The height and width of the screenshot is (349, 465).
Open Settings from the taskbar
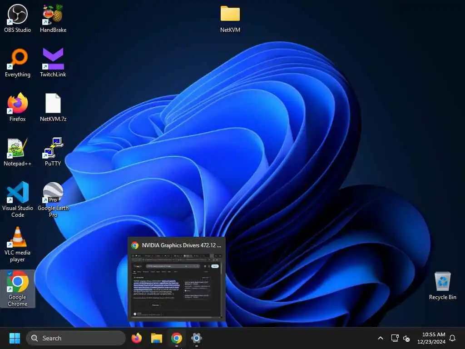(196, 338)
